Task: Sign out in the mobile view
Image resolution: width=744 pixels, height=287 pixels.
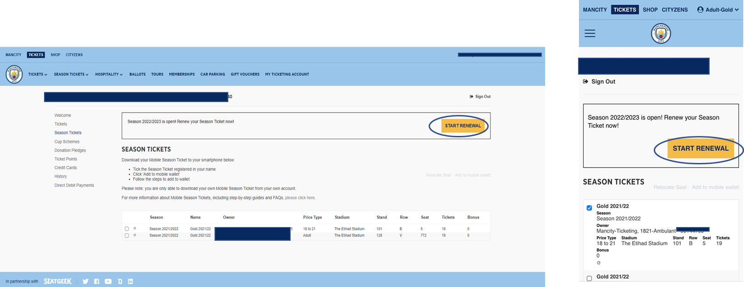Action: [x=599, y=81]
